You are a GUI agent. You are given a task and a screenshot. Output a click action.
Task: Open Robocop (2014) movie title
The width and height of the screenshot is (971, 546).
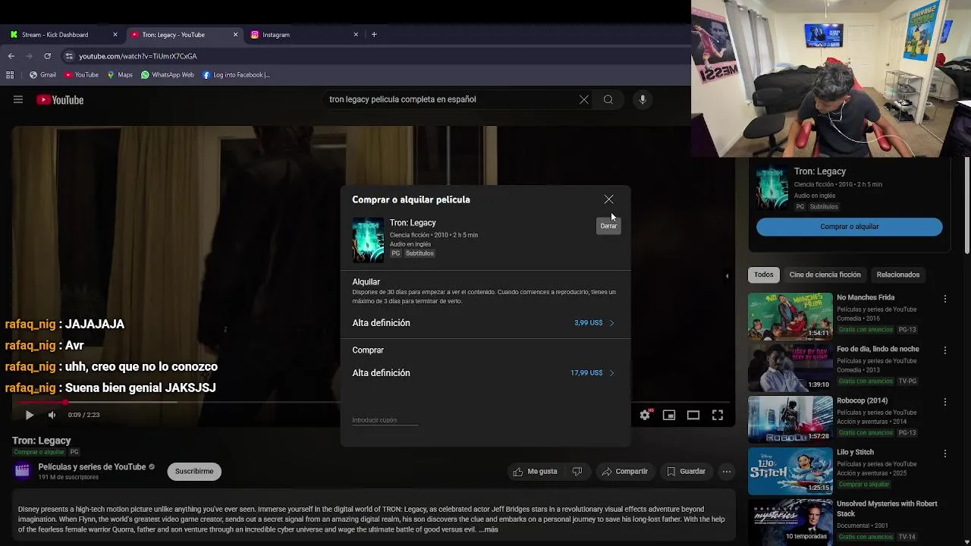[x=862, y=400]
